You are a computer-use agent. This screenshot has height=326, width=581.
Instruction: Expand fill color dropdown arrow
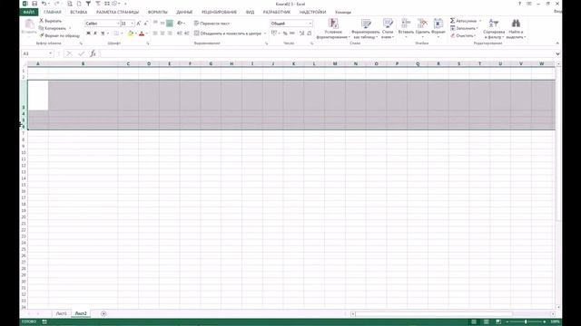(135, 34)
